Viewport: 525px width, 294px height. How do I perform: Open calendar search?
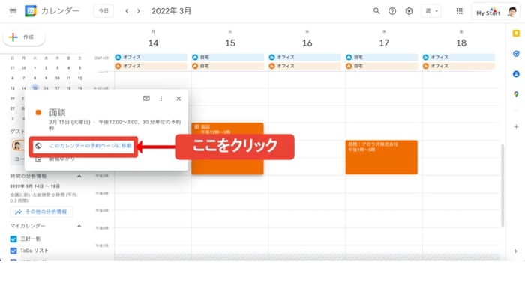click(376, 11)
